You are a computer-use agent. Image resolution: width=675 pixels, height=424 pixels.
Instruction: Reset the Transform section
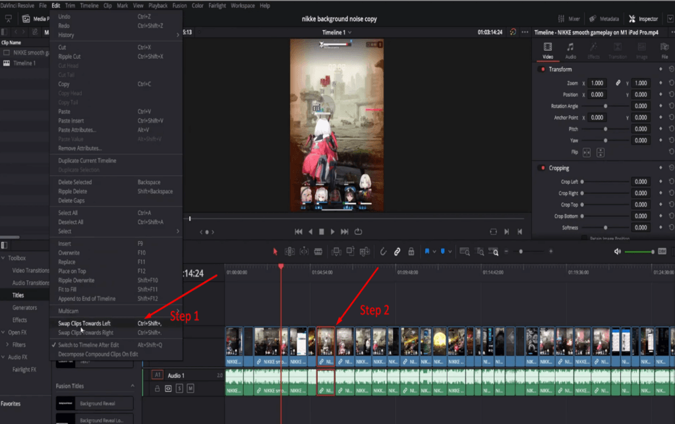671,69
